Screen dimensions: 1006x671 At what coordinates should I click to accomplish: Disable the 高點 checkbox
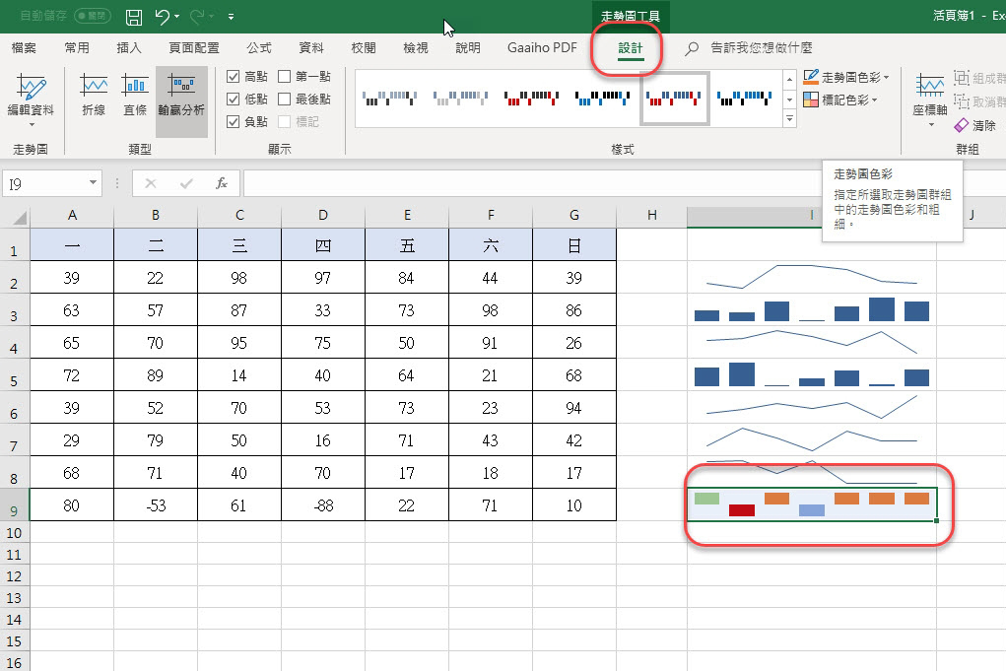click(235, 77)
